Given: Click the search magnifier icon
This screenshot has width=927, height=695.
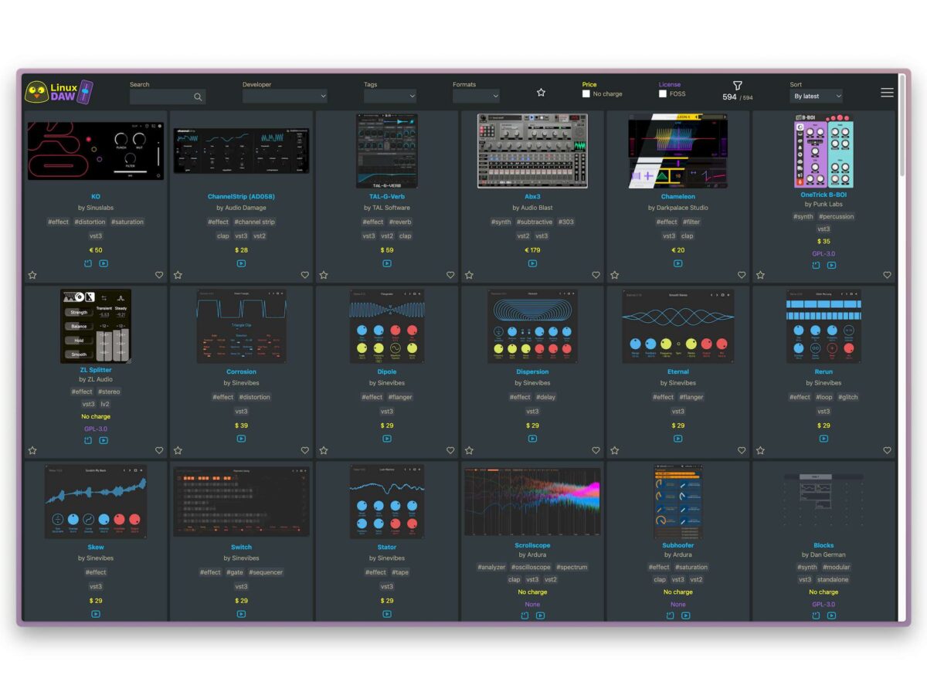Looking at the screenshot, I should coord(198,97).
